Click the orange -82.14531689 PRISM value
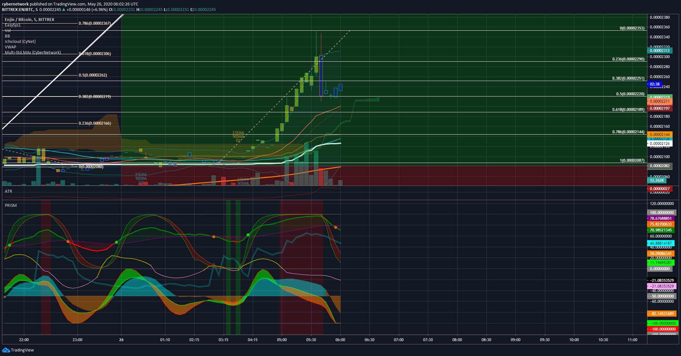 point(662,314)
